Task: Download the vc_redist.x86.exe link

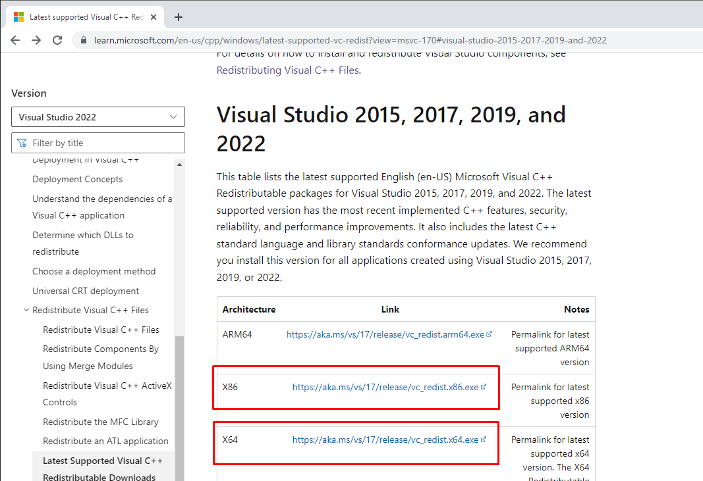Action: coord(385,387)
